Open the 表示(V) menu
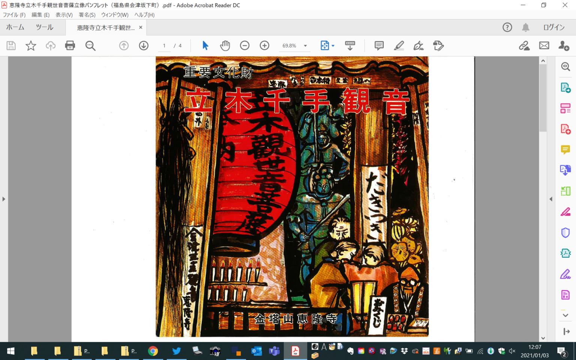Screen dimensions: 576x360 [64, 15]
